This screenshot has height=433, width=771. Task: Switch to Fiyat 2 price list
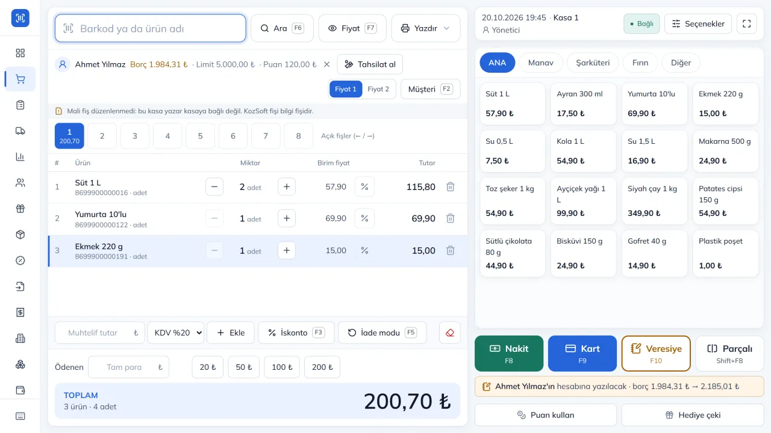(378, 89)
